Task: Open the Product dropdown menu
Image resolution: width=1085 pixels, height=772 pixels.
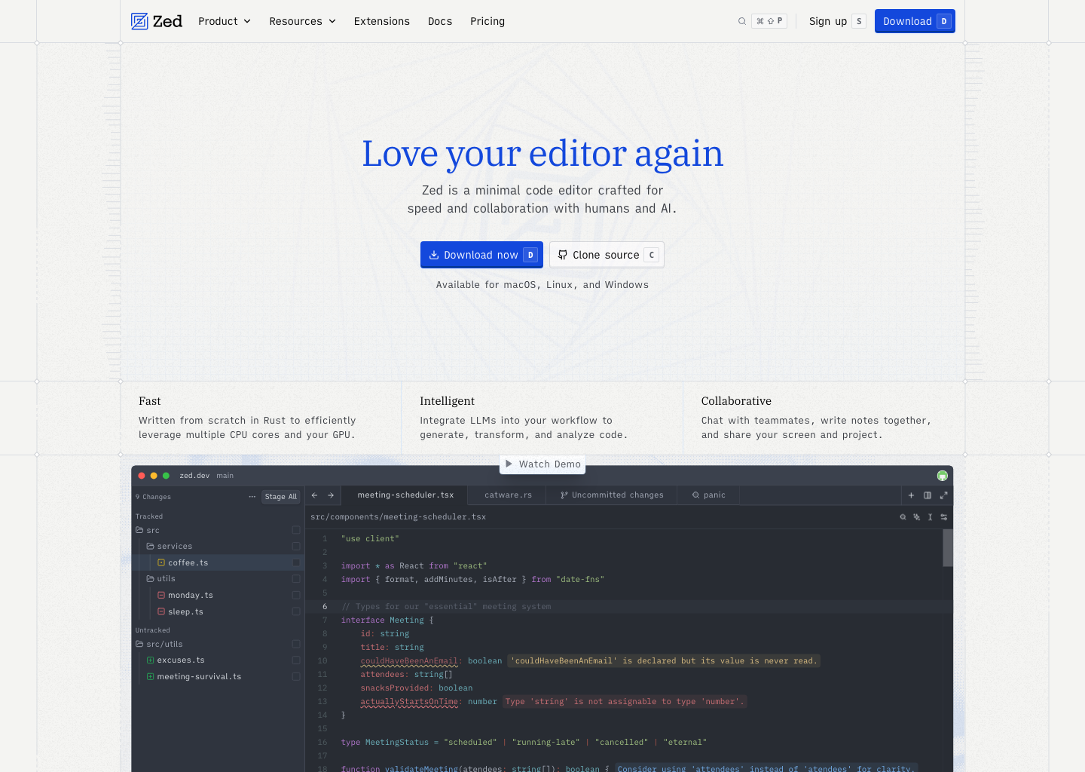Action: coord(224,21)
